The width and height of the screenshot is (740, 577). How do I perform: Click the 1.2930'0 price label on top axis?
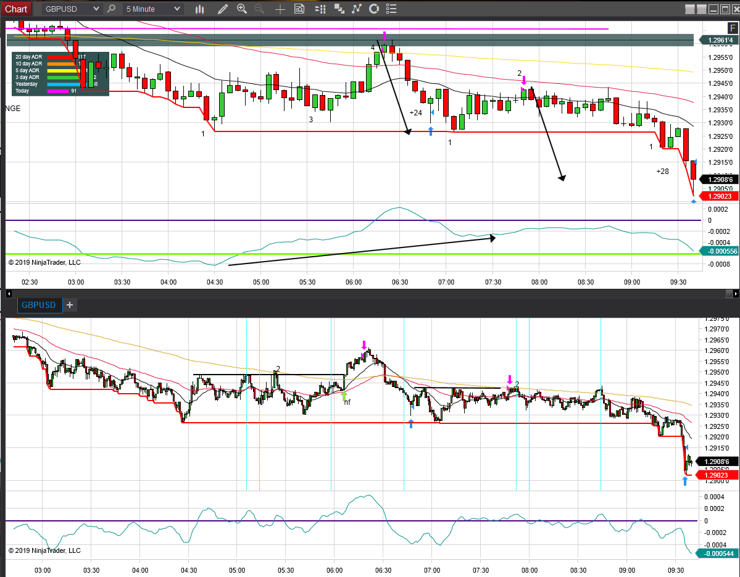pos(720,123)
